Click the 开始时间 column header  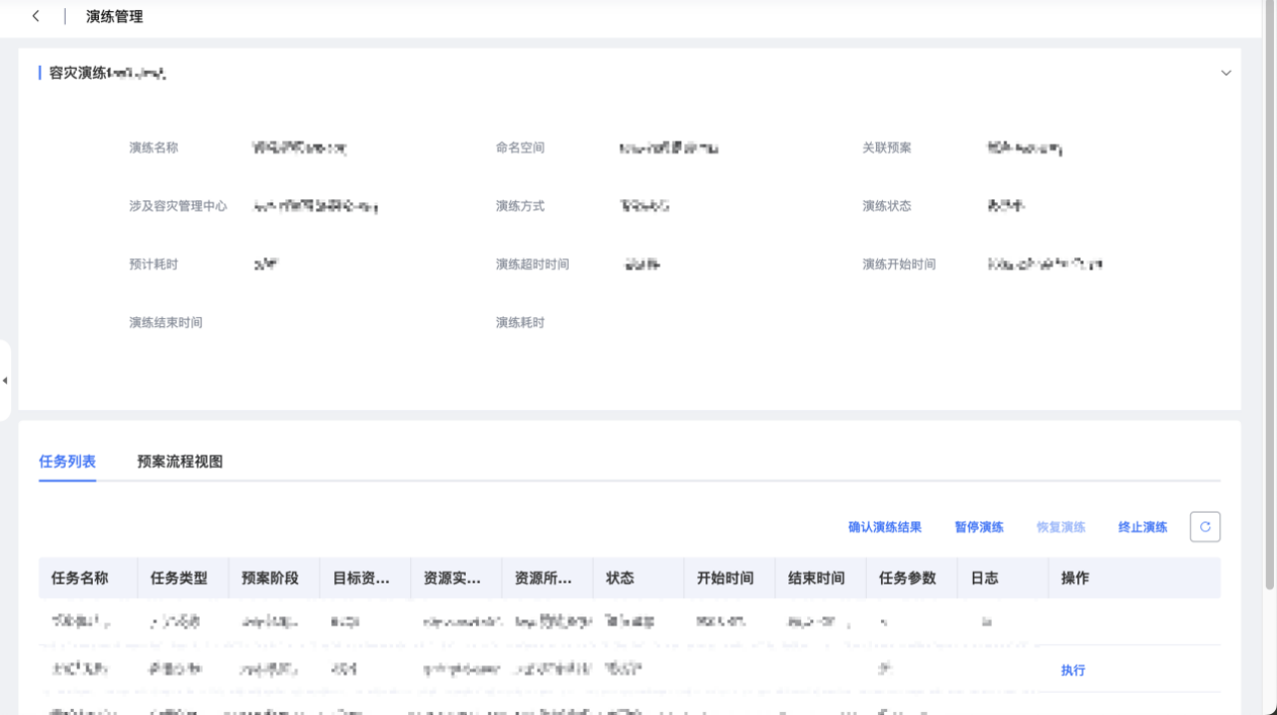point(725,578)
